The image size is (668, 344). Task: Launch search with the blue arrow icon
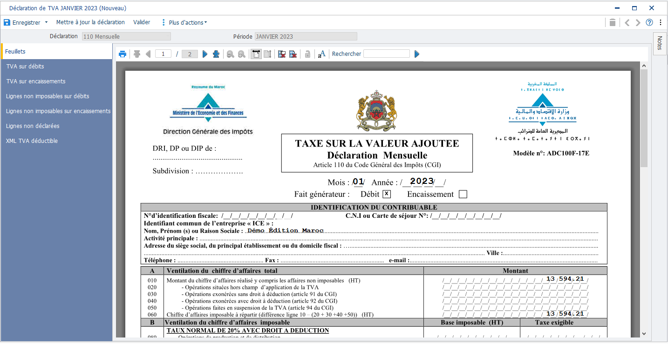[x=416, y=54]
